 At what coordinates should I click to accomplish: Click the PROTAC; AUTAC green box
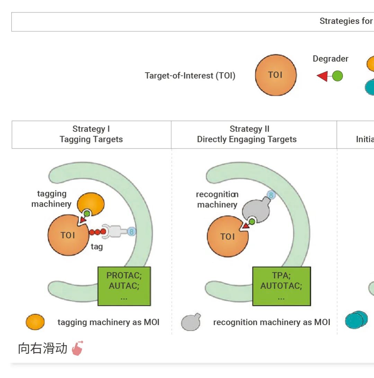[x=124, y=286]
